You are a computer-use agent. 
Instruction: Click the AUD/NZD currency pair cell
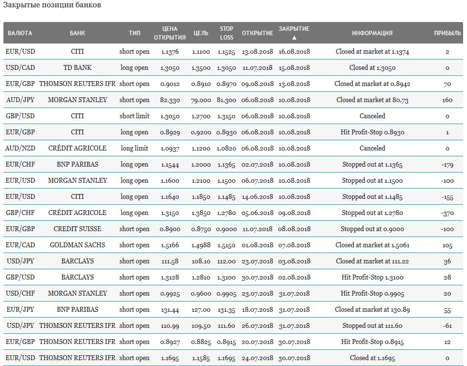pos(20,148)
